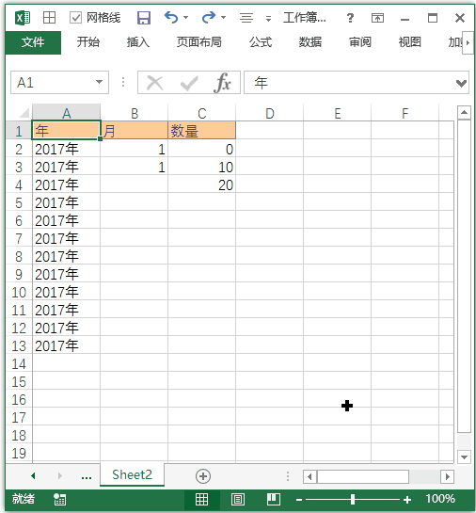Select all cells with the corner triangle
The height and width of the screenshot is (513, 476).
point(24,113)
